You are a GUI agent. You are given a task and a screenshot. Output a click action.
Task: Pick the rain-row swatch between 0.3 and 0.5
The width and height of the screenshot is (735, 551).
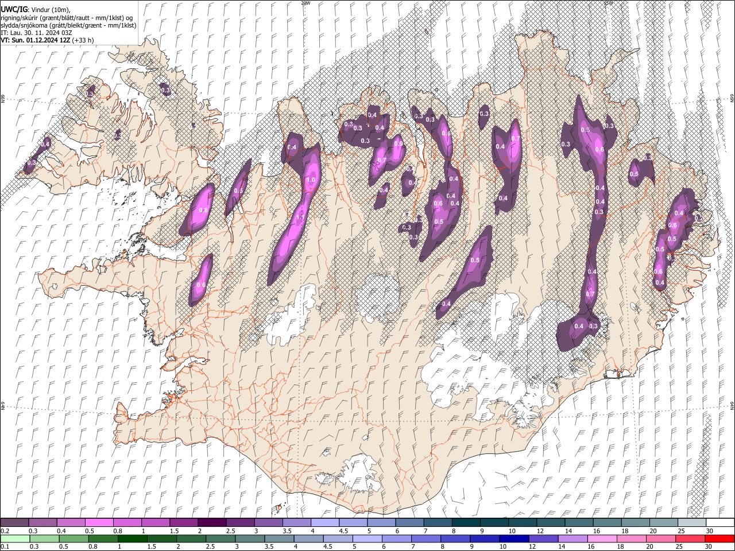(44, 539)
